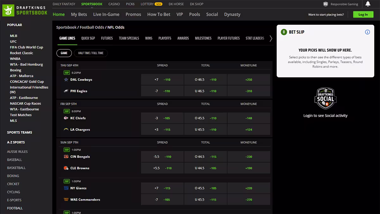The image size is (380, 214).
Task: Select the Game Lines tab
Action: click(x=67, y=38)
